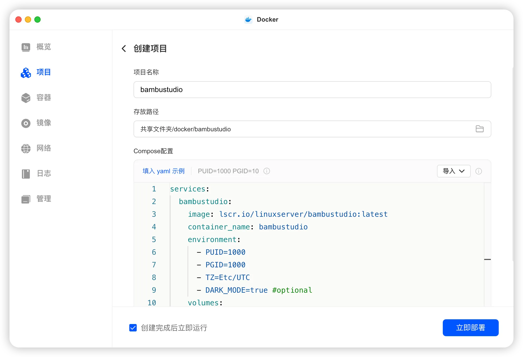
Task: Click the green fullscreen window button
Action: point(37,20)
